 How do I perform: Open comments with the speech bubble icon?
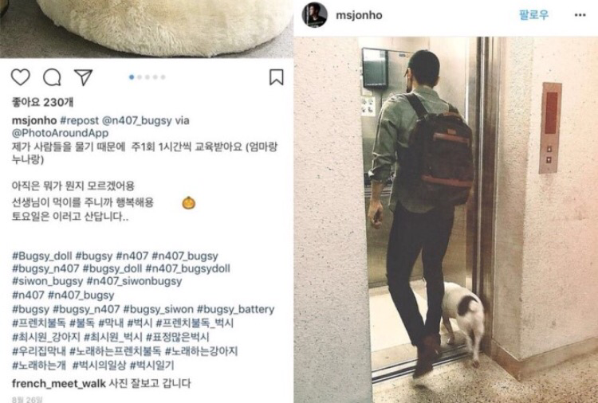[53, 78]
